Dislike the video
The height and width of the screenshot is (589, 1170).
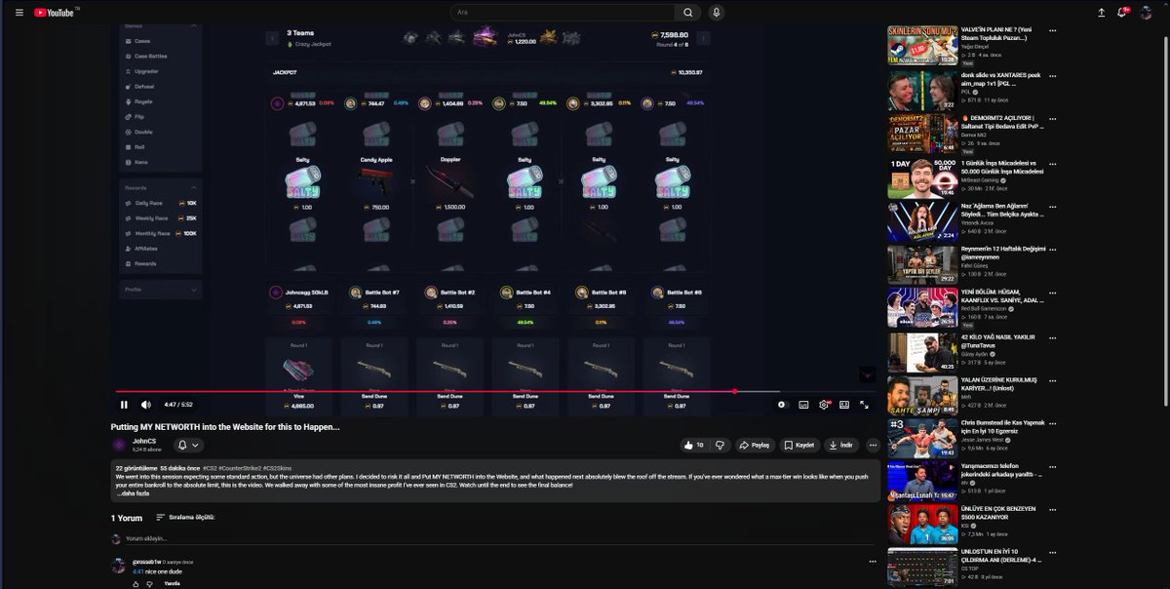click(721, 445)
